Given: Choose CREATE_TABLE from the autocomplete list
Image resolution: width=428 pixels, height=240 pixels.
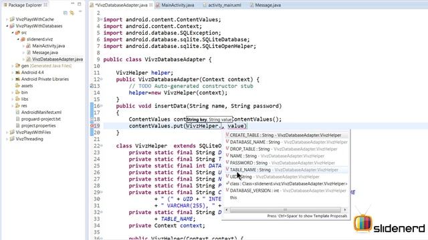Looking at the screenshot, I should (x=286, y=135).
